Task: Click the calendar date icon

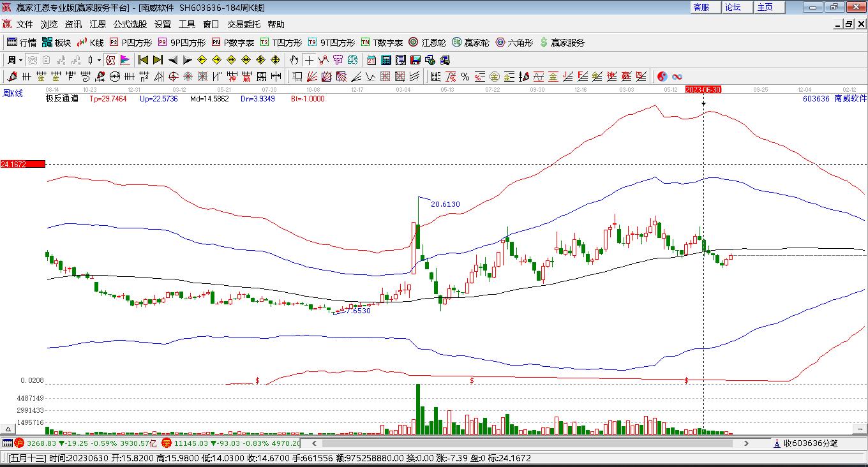Action: pyautogui.click(x=371, y=60)
